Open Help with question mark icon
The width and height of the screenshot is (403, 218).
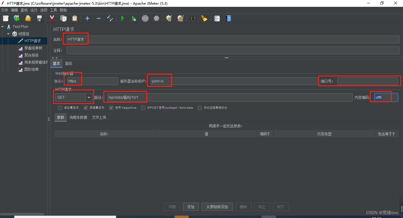[x=228, y=18]
